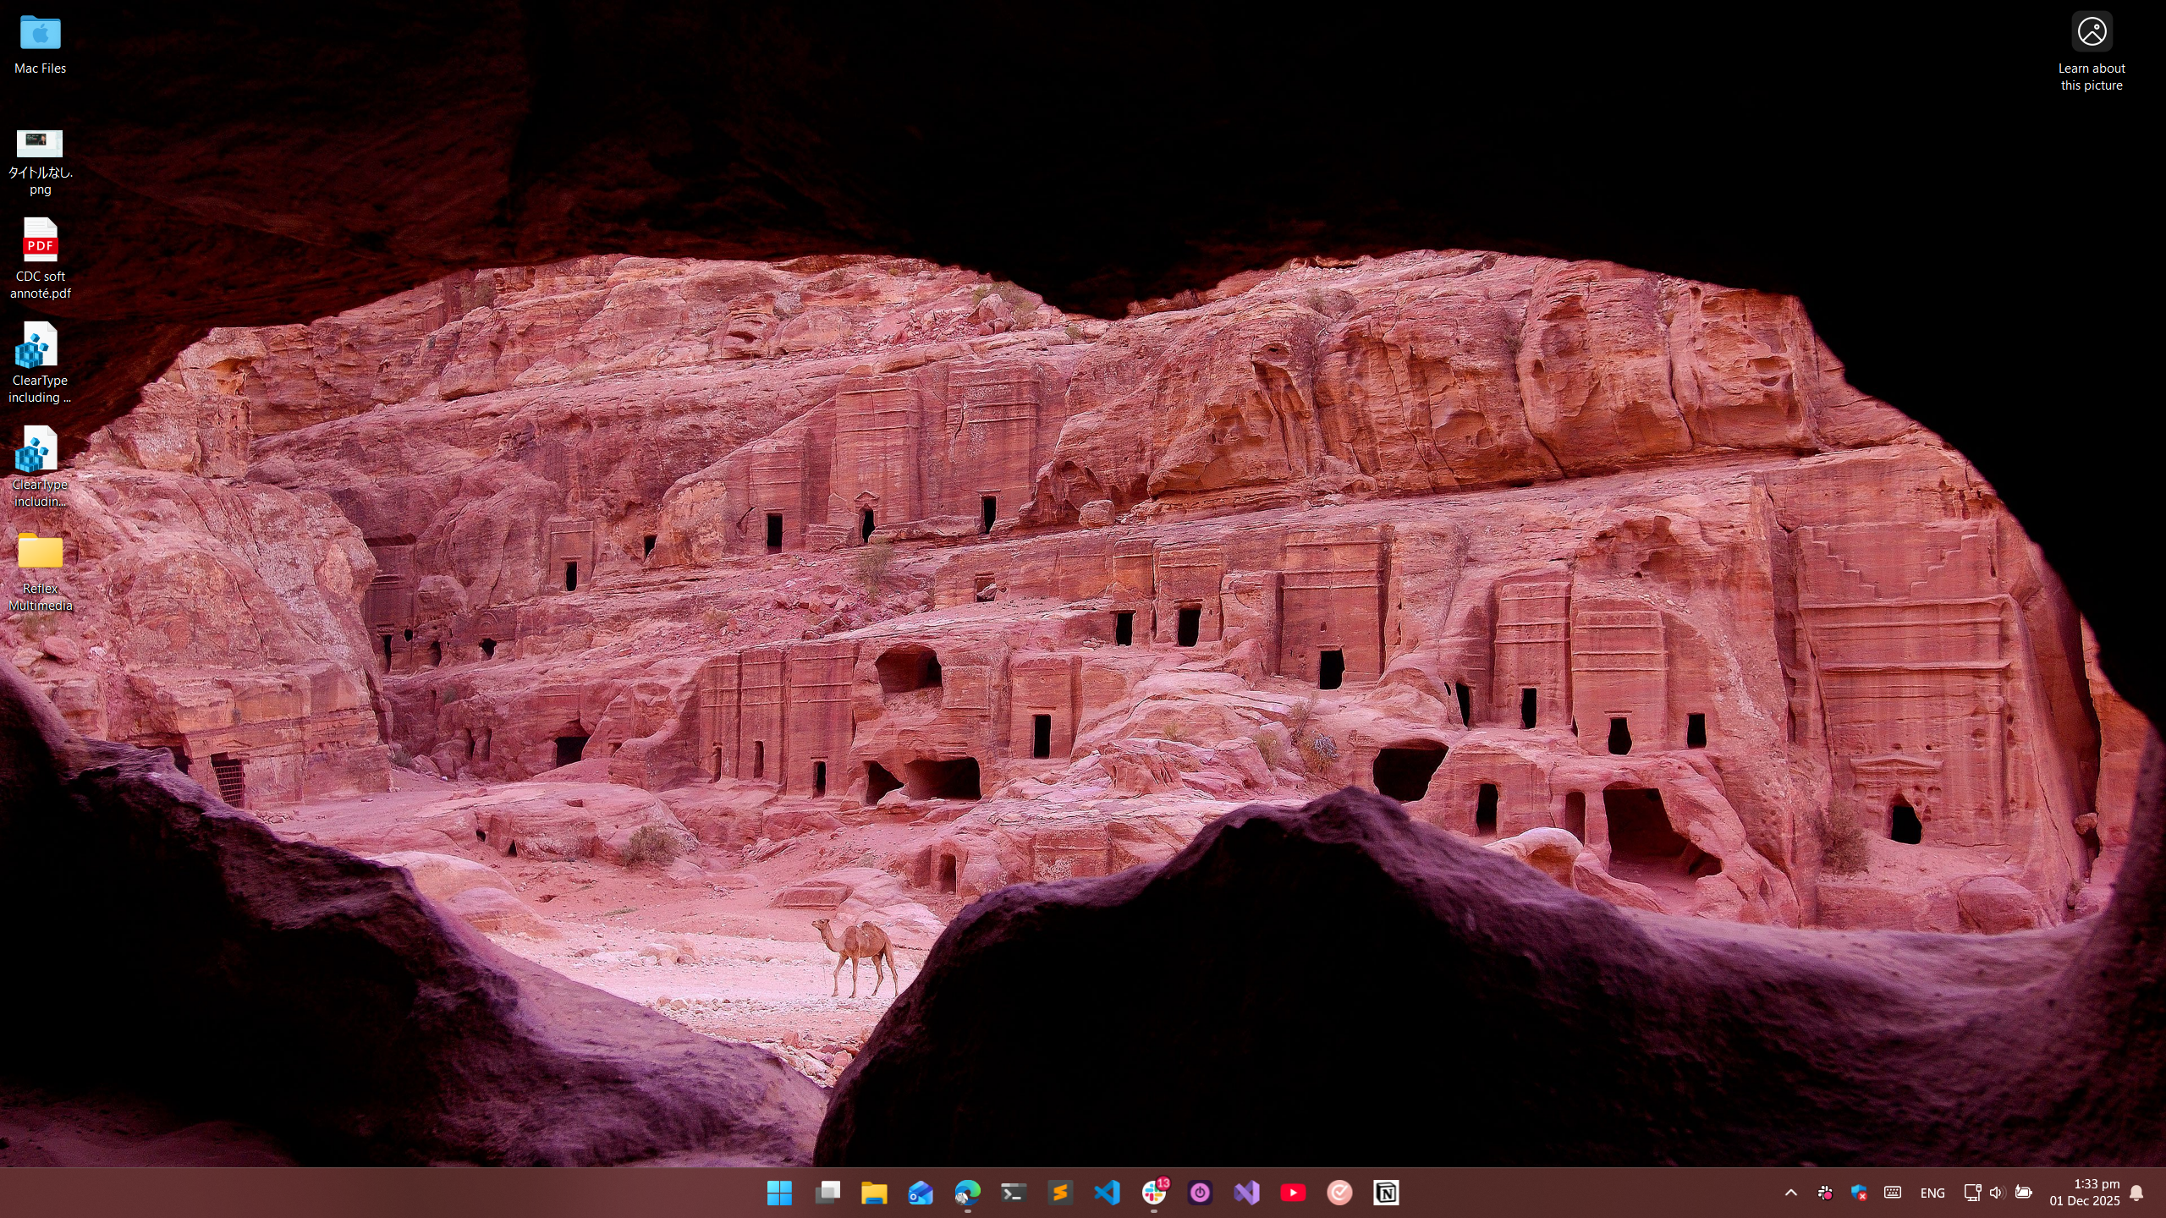Launch the purple Visual Studio icon
The width and height of the screenshot is (2166, 1218).
click(1246, 1193)
